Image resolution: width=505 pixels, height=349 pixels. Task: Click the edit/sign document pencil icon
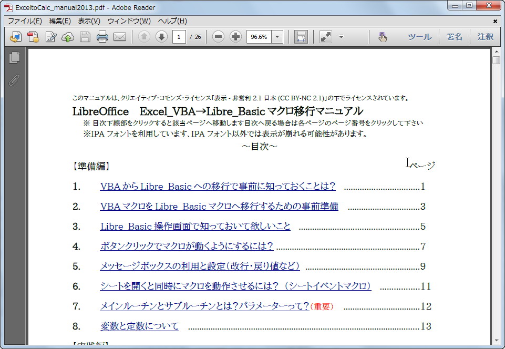point(50,37)
